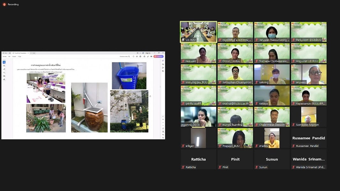Open the comments panel icon in right rail
Viewport: 340px width, 191px height.
click(163, 64)
